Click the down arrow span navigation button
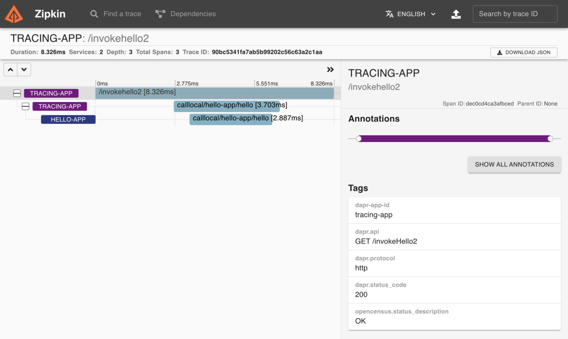The image size is (568, 339). point(24,70)
